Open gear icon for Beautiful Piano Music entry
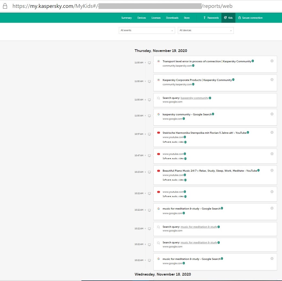Screen dimensions: 282x281 pyautogui.click(x=272, y=170)
